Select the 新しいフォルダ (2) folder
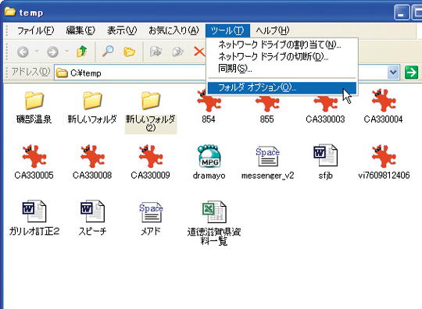Screen dimensions: 422x309 (x=151, y=112)
